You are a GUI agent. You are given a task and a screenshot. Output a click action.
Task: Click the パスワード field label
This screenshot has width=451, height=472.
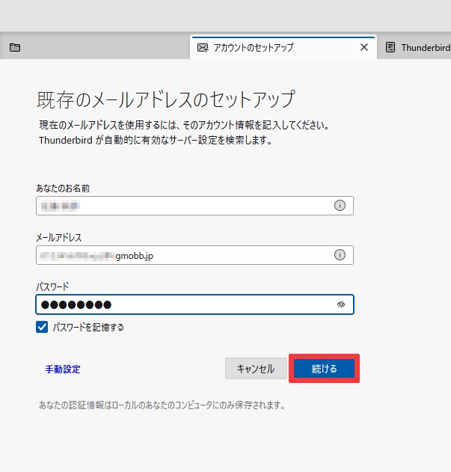52,286
